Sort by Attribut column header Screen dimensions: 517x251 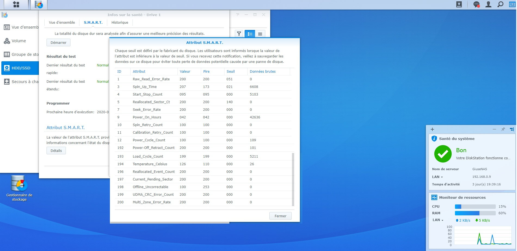(154, 71)
